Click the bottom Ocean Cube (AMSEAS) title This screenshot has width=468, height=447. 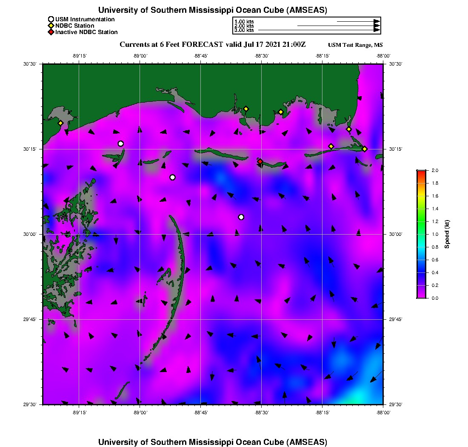(x=213, y=441)
